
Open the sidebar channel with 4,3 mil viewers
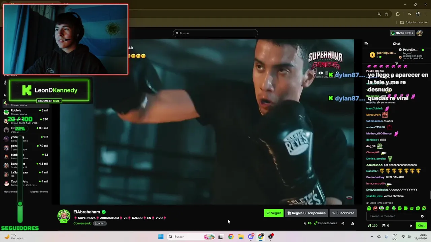[26, 165]
